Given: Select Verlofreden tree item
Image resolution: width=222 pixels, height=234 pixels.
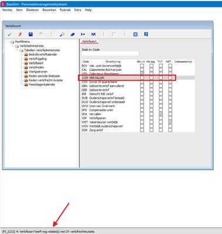Looking at the screenshot, I should [36, 67].
